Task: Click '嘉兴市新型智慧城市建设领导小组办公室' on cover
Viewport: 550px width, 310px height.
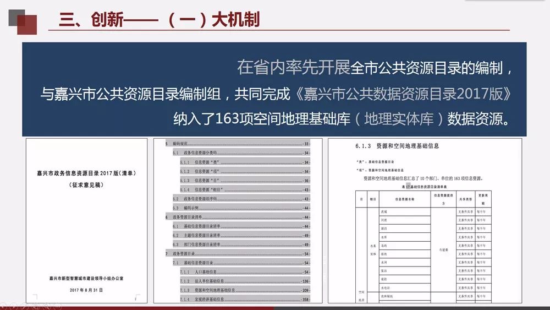Action: (x=86, y=279)
